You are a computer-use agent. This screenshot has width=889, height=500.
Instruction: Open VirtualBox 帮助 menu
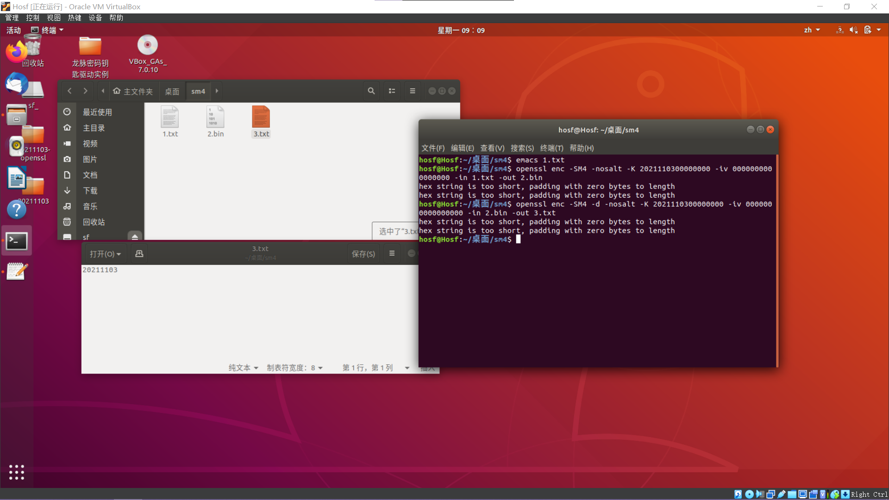tap(116, 18)
